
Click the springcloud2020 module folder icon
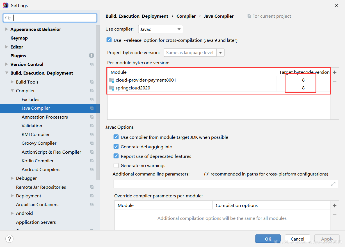111,88
